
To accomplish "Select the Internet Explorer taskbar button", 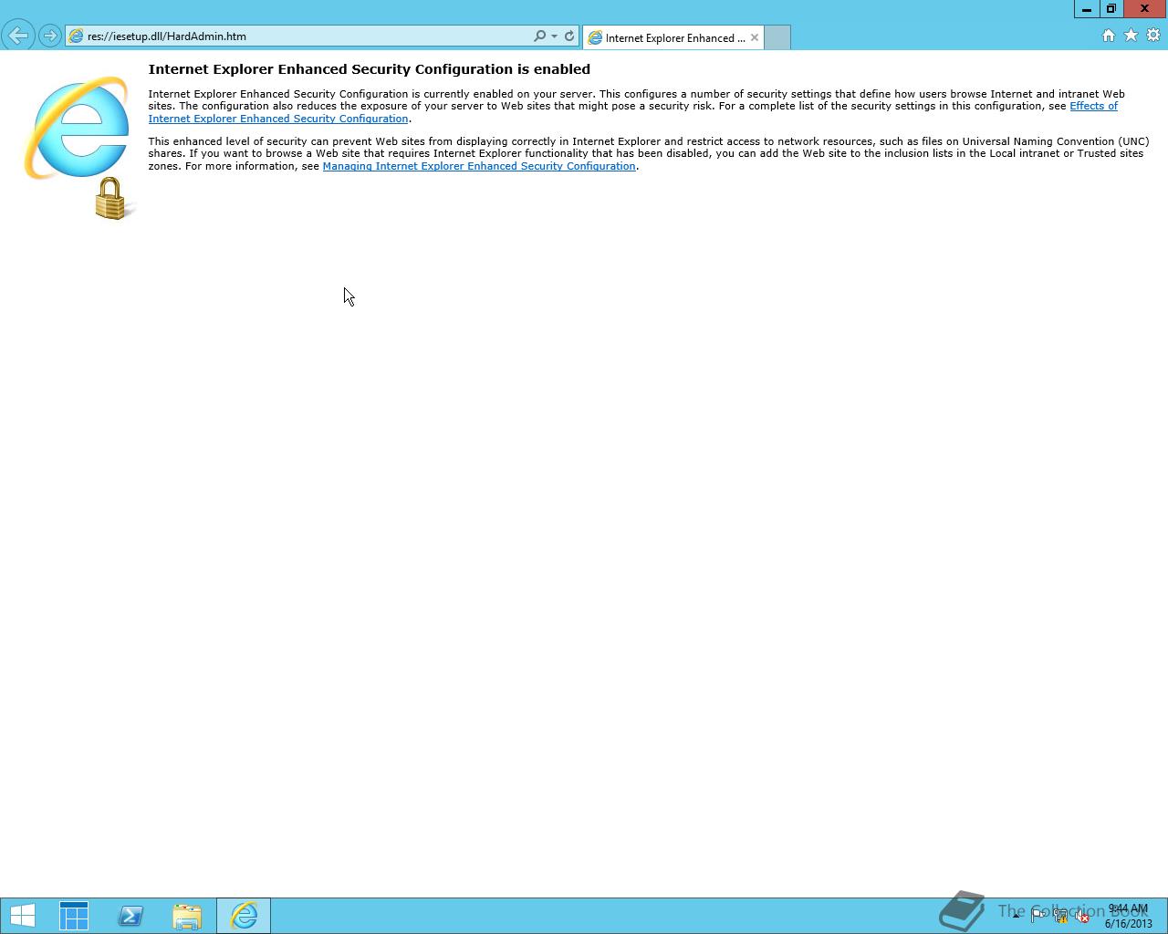I will 244,916.
